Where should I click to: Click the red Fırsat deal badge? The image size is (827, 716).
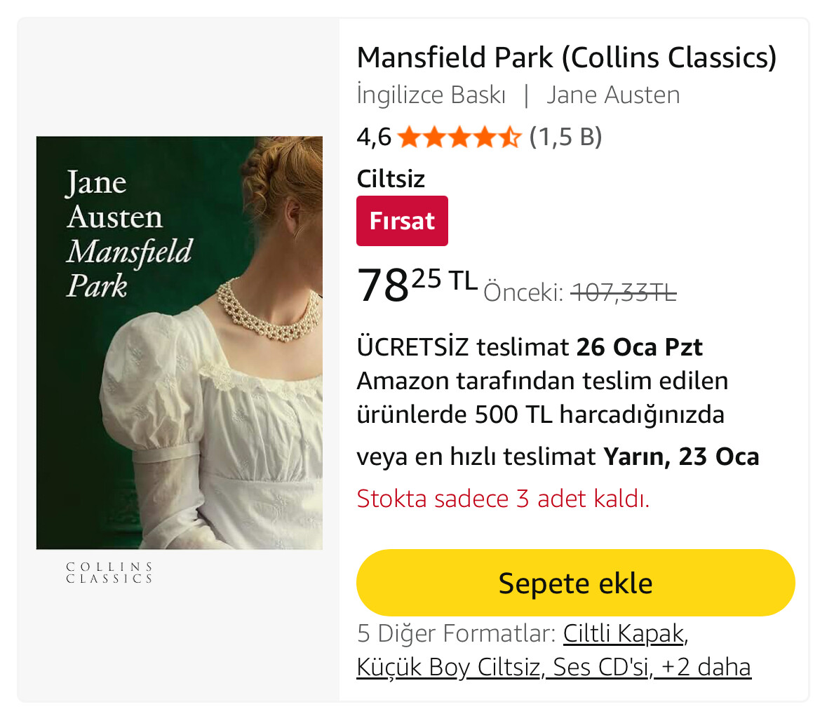click(x=402, y=221)
